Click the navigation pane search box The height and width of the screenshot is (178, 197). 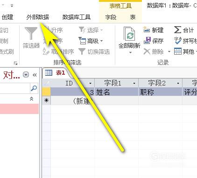15,88
